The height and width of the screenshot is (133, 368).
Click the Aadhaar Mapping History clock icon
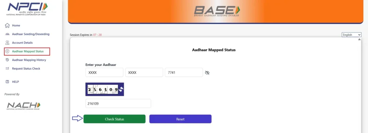7,60
